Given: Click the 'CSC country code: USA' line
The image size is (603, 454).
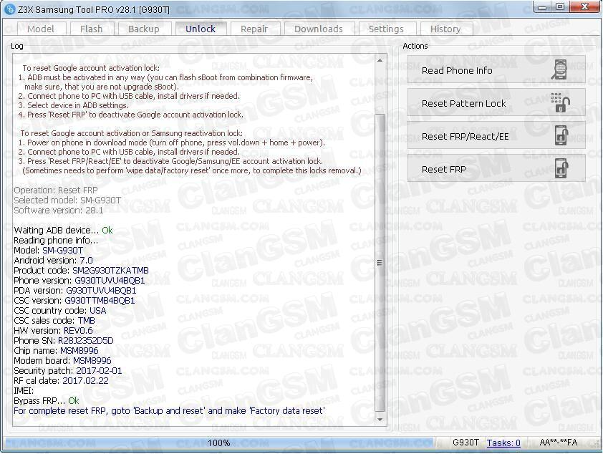Looking at the screenshot, I should pyautogui.click(x=60, y=311).
